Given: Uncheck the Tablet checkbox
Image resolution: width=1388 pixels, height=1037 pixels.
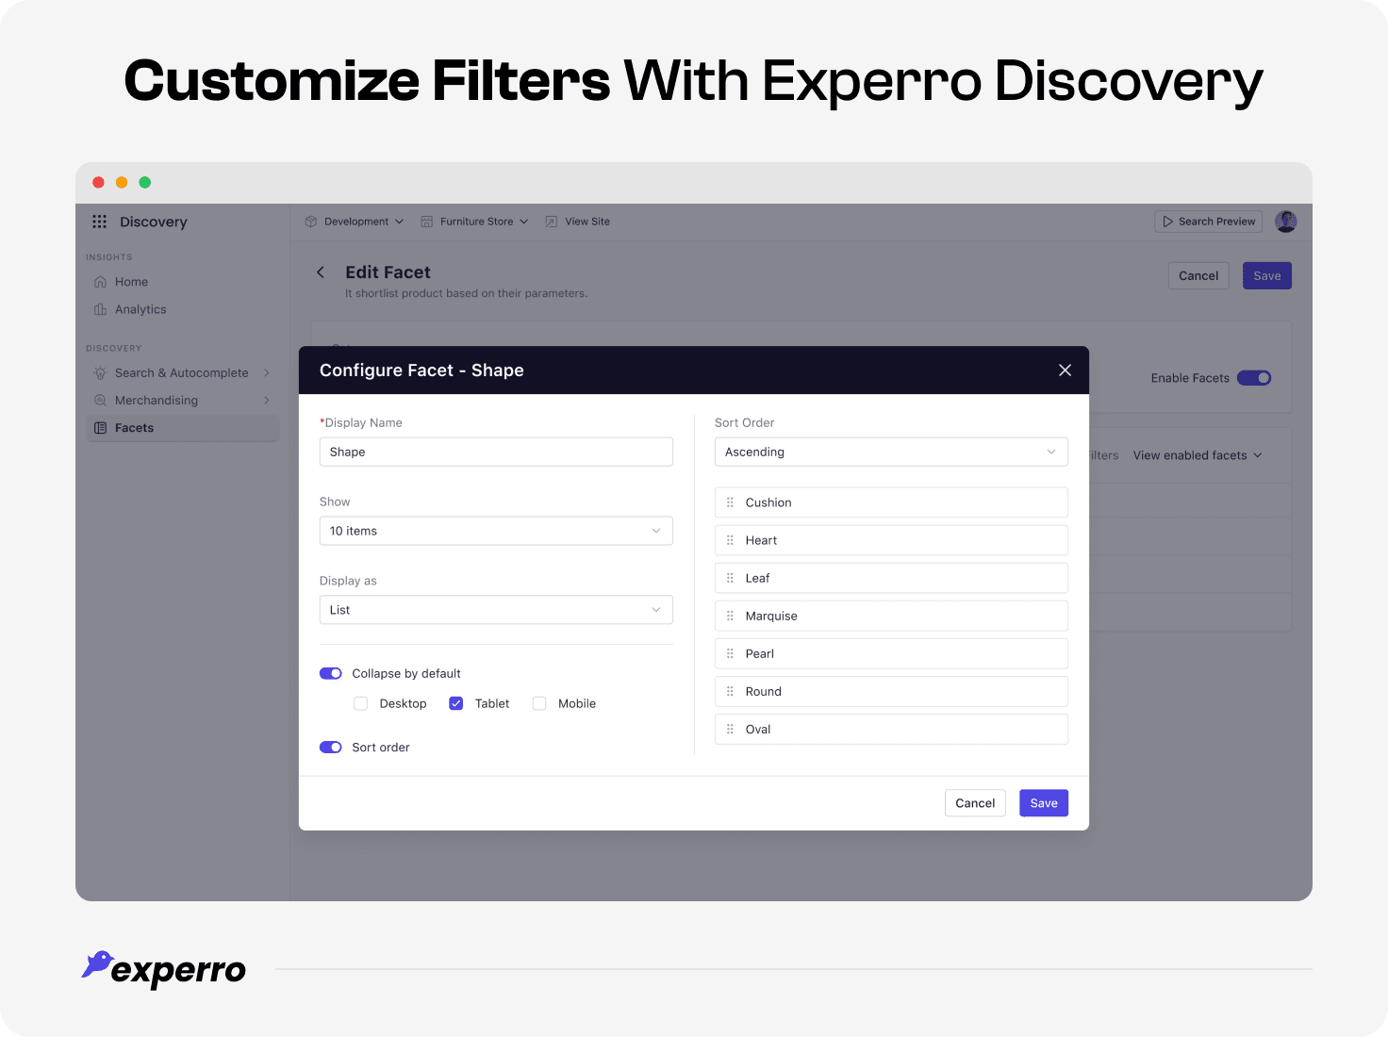Looking at the screenshot, I should coord(455,703).
